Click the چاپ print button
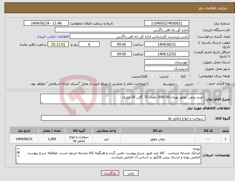The width and height of the screenshot is (235, 181). click(131, 173)
